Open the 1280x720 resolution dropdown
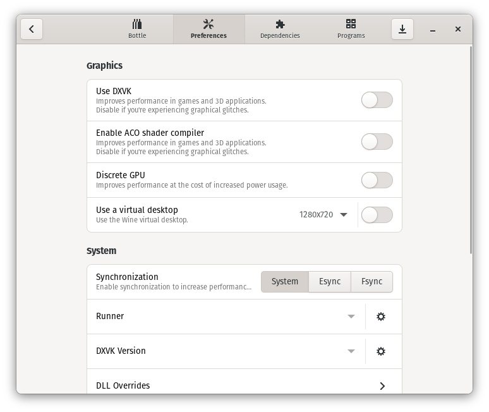 (x=323, y=215)
